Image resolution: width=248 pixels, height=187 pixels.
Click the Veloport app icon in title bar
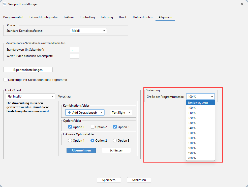click(4, 4)
